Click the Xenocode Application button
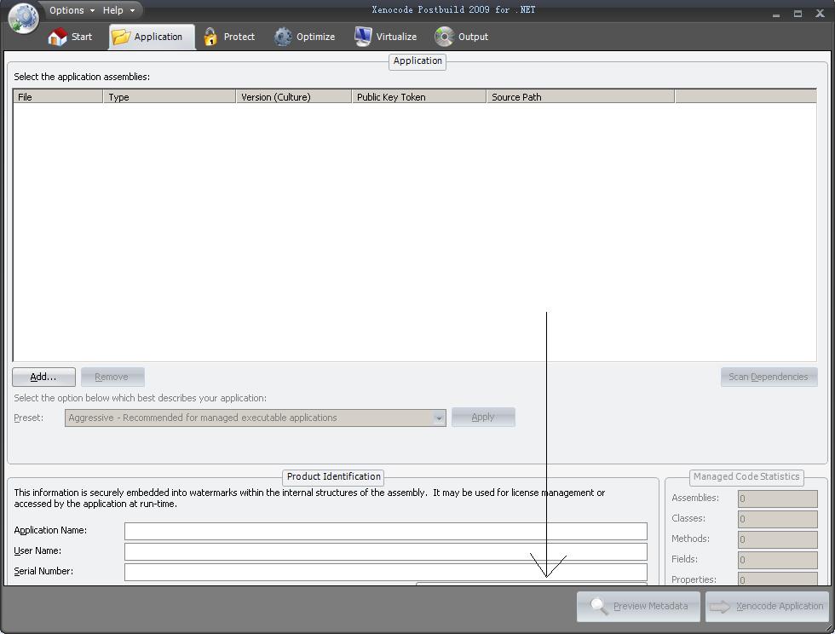This screenshot has width=835, height=634. pos(768,606)
